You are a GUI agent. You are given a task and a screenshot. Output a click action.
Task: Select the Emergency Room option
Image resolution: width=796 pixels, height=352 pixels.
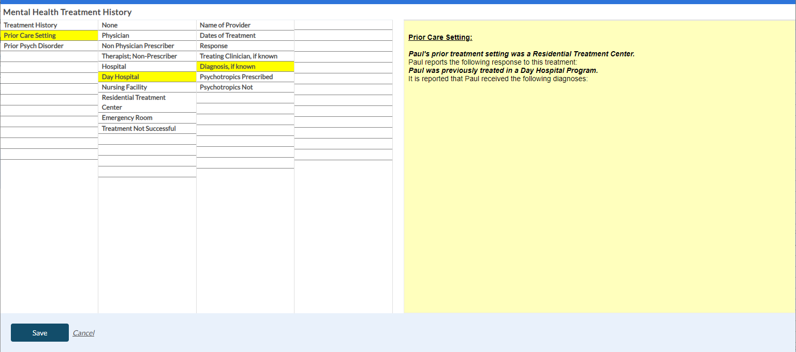[127, 118]
